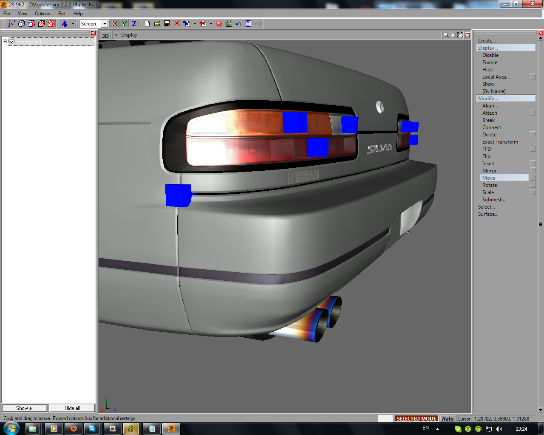Click the Hide all button
This screenshot has height=435, width=544.
coord(72,408)
